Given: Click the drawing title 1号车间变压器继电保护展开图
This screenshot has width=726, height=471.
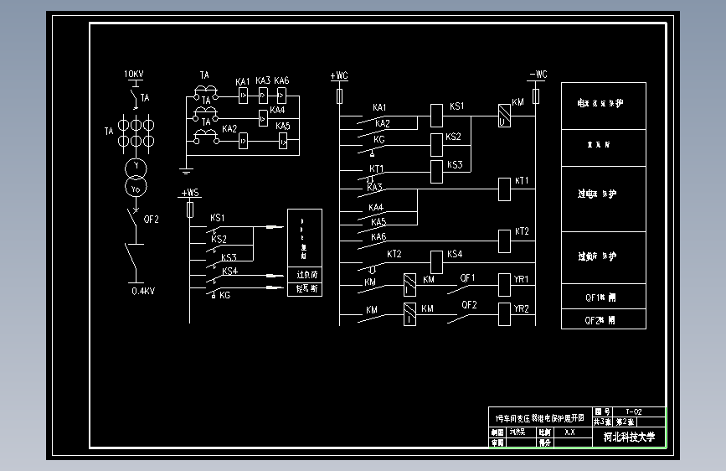Looking at the screenshot, I should point(540,418).
